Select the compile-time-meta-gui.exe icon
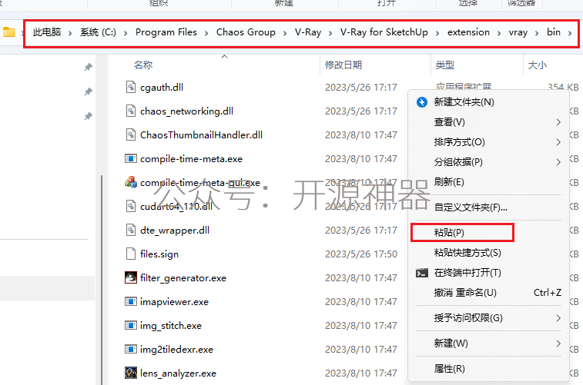Viewport: 583px width, 385px height. click(130, 182)
